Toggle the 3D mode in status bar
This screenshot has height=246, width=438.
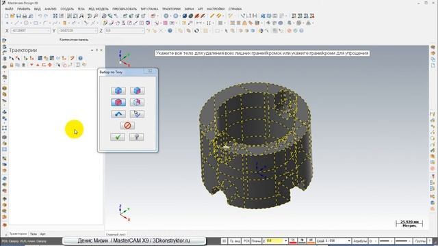224,241
